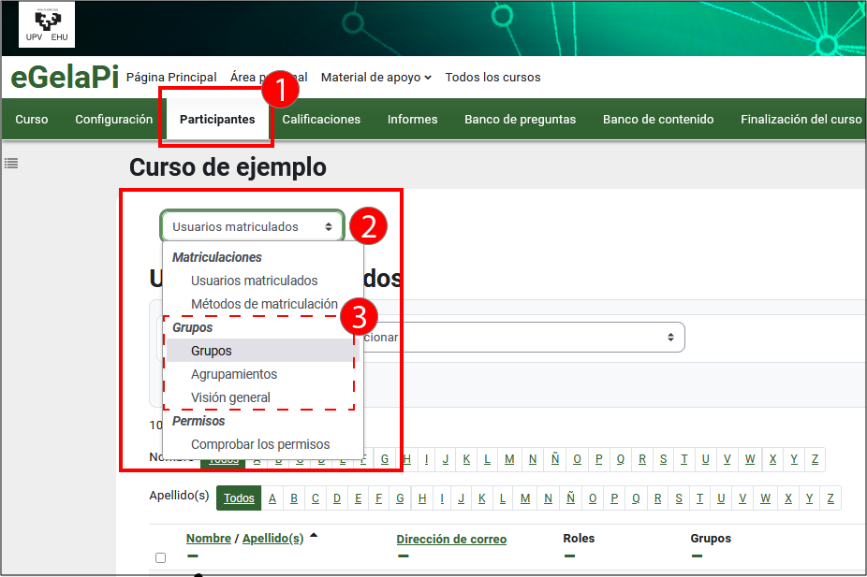The image size is (867, 577).
Task: Switch to the Configuración tab
Action: coord(113,119)
